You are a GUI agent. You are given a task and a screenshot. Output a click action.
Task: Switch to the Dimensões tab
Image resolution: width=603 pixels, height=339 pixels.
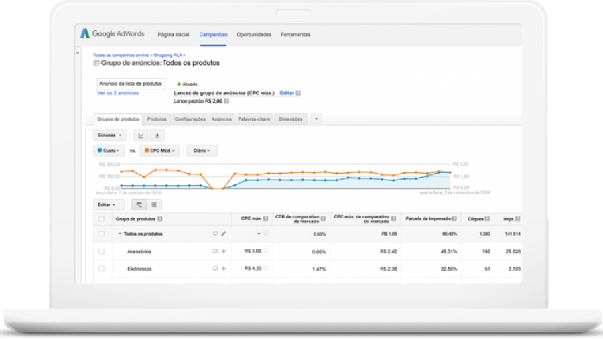[x=291, y=119]
